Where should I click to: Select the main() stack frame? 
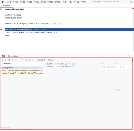pos(22,73)
